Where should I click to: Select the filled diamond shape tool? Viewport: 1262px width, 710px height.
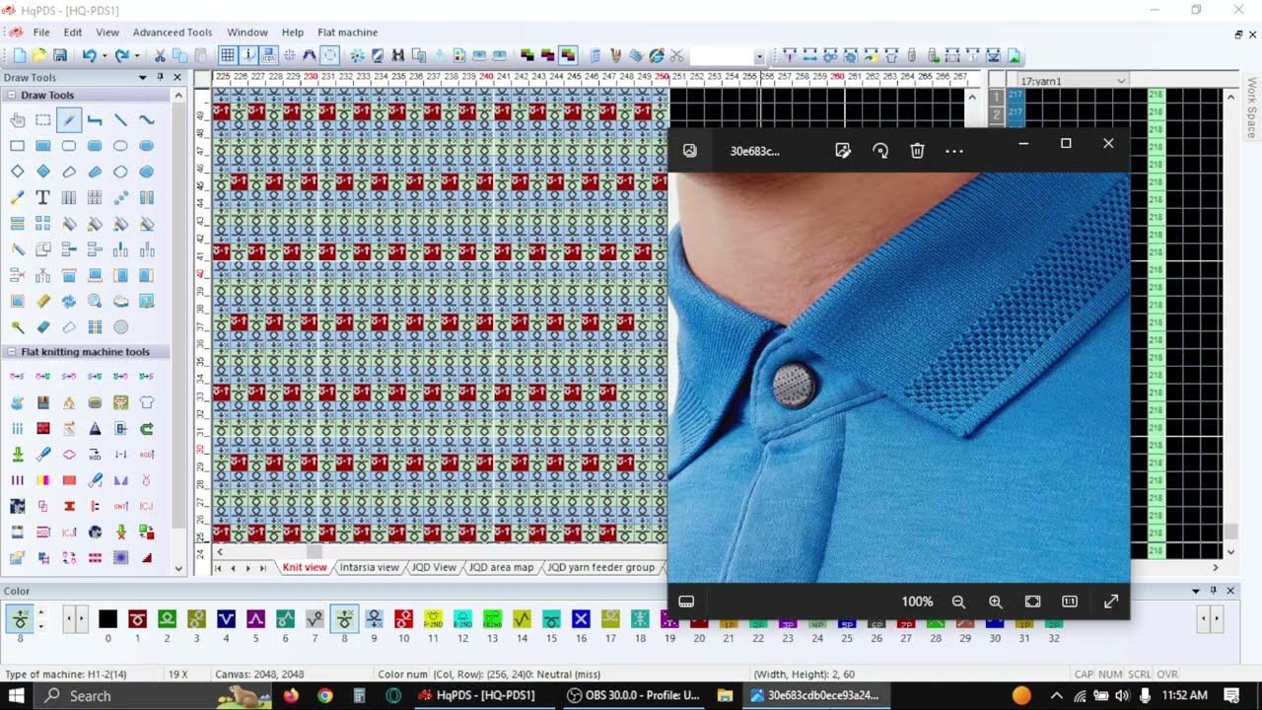pos(43,172)
